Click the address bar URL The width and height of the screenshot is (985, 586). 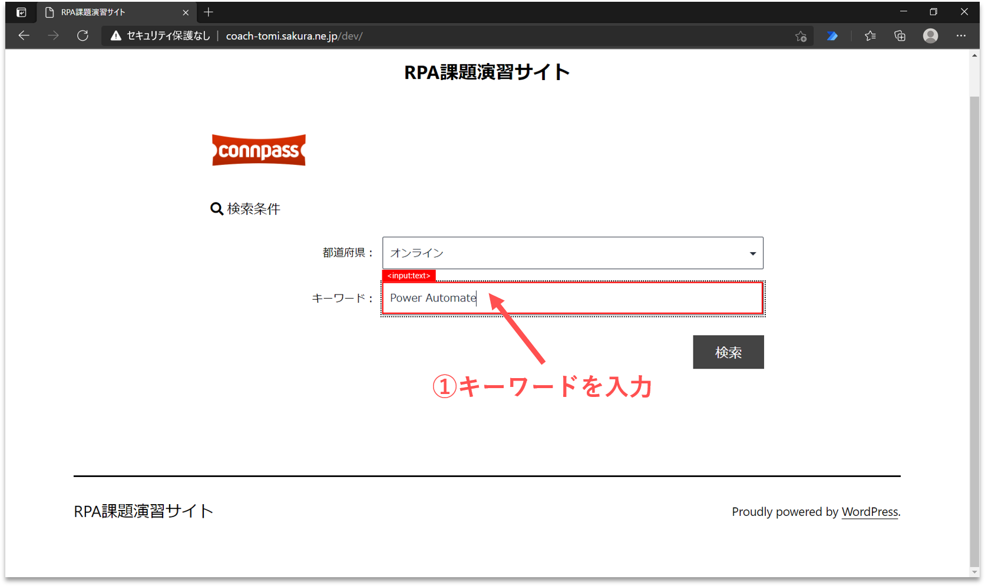294,36
